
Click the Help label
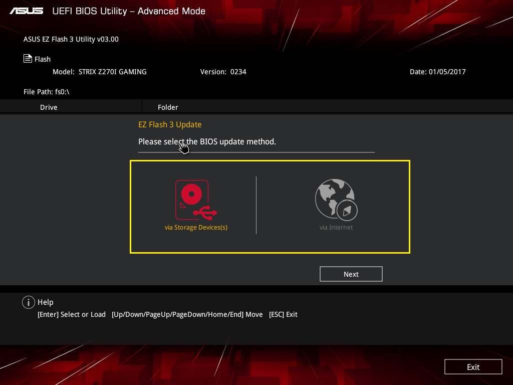pyautogui.click(x=46, y=302)
